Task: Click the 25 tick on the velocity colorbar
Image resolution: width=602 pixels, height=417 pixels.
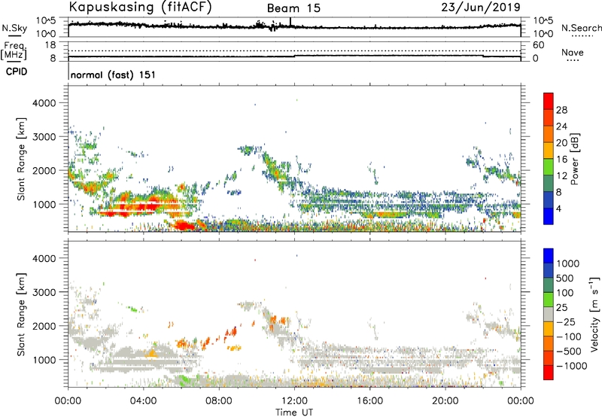Action: pos(562,308)
